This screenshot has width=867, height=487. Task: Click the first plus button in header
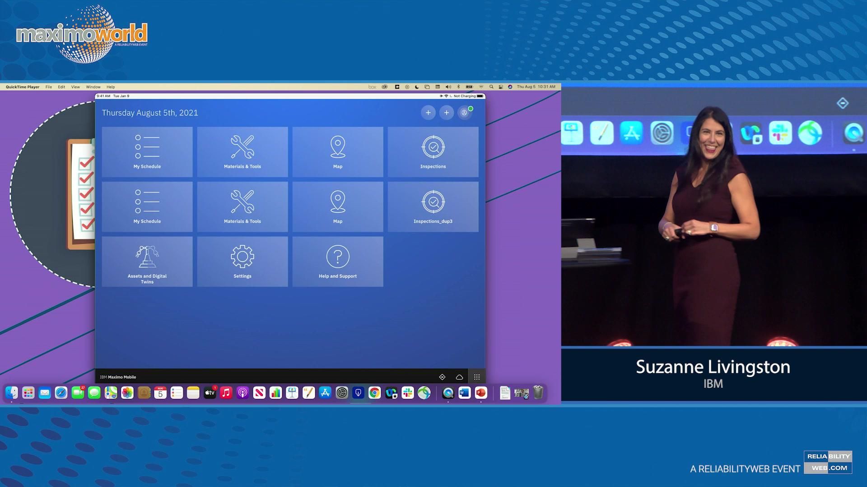(x=428, y=113)
